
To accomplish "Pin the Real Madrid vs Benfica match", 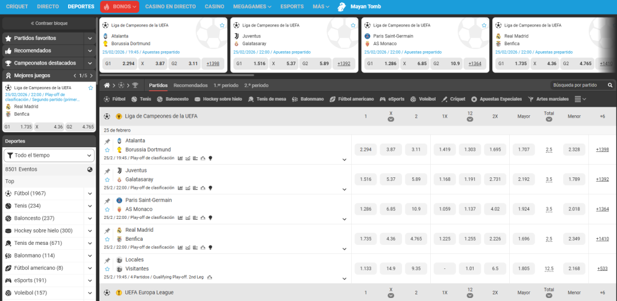I will coord(107,230).
